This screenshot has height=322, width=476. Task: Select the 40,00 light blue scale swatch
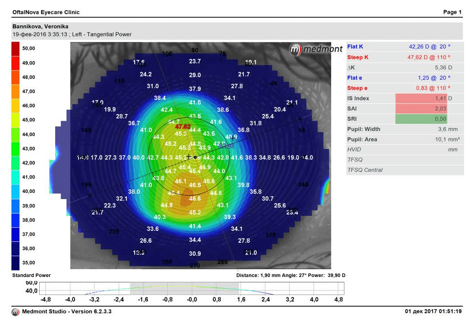[x=15, y=191]
